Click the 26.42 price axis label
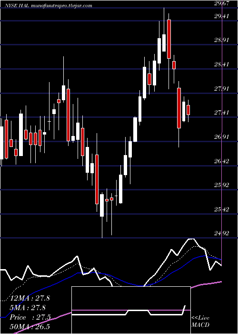This screenshot has width=238, height=334. point(222,161)
